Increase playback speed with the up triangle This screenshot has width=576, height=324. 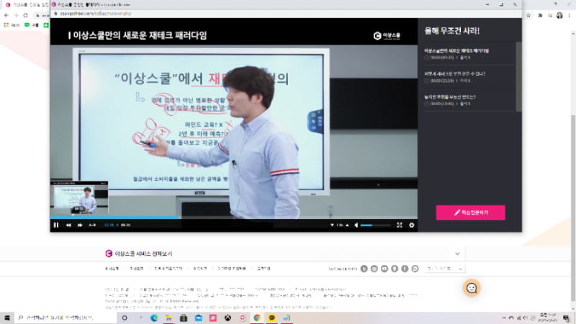tap(347, 225)
